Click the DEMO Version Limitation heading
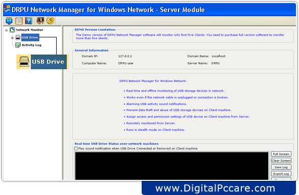Screen dimensions: 299x195 click(x=95, y=29)
